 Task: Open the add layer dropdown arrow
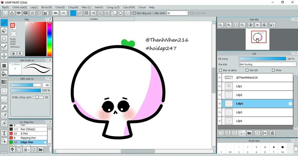coord(244,133)
